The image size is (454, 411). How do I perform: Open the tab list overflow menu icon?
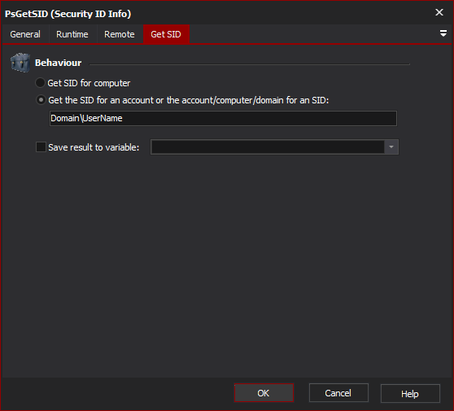[x=443, y=33]
